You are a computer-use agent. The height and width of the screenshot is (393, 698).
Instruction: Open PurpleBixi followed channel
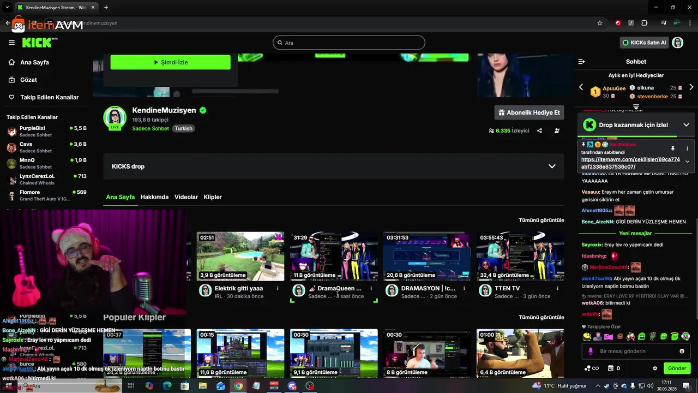pyautogui.click(x=46, y=131)
